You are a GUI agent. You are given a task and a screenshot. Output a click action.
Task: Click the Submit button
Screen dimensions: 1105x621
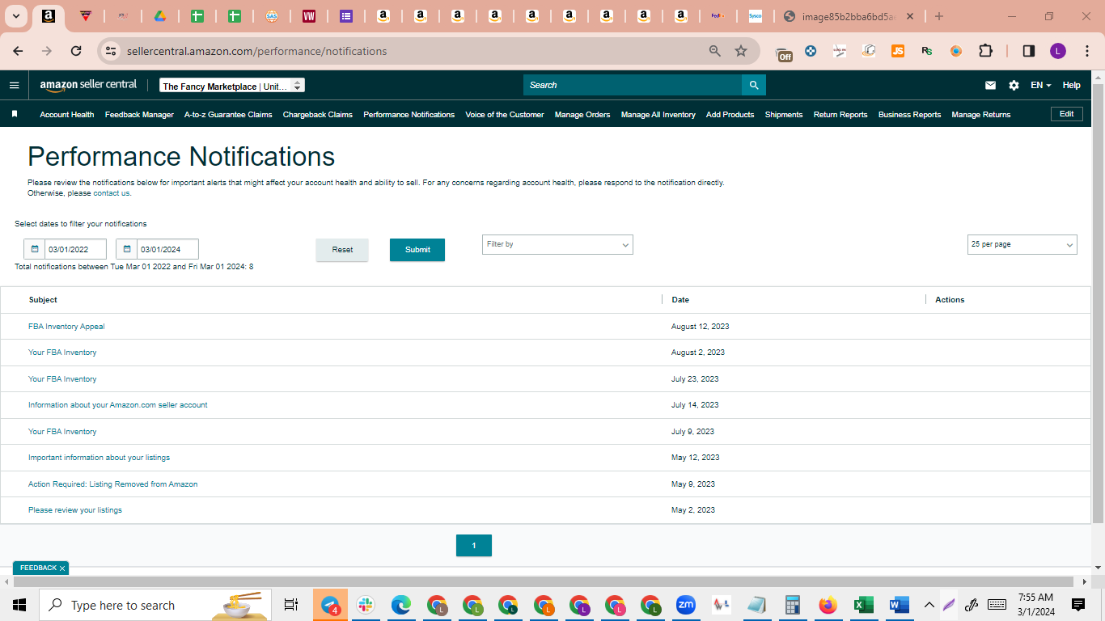point(417,250)
